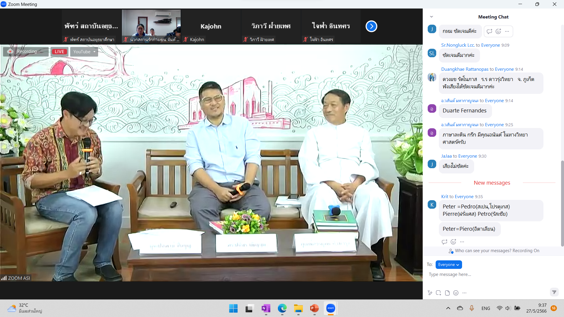
Task: Open Task View on taskbar
Action: click(249, 308)
